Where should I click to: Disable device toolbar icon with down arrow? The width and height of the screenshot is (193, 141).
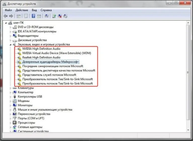click(65, 16)
